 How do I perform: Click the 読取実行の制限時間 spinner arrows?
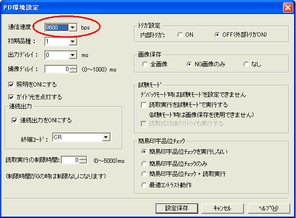(x=83, y=160)
